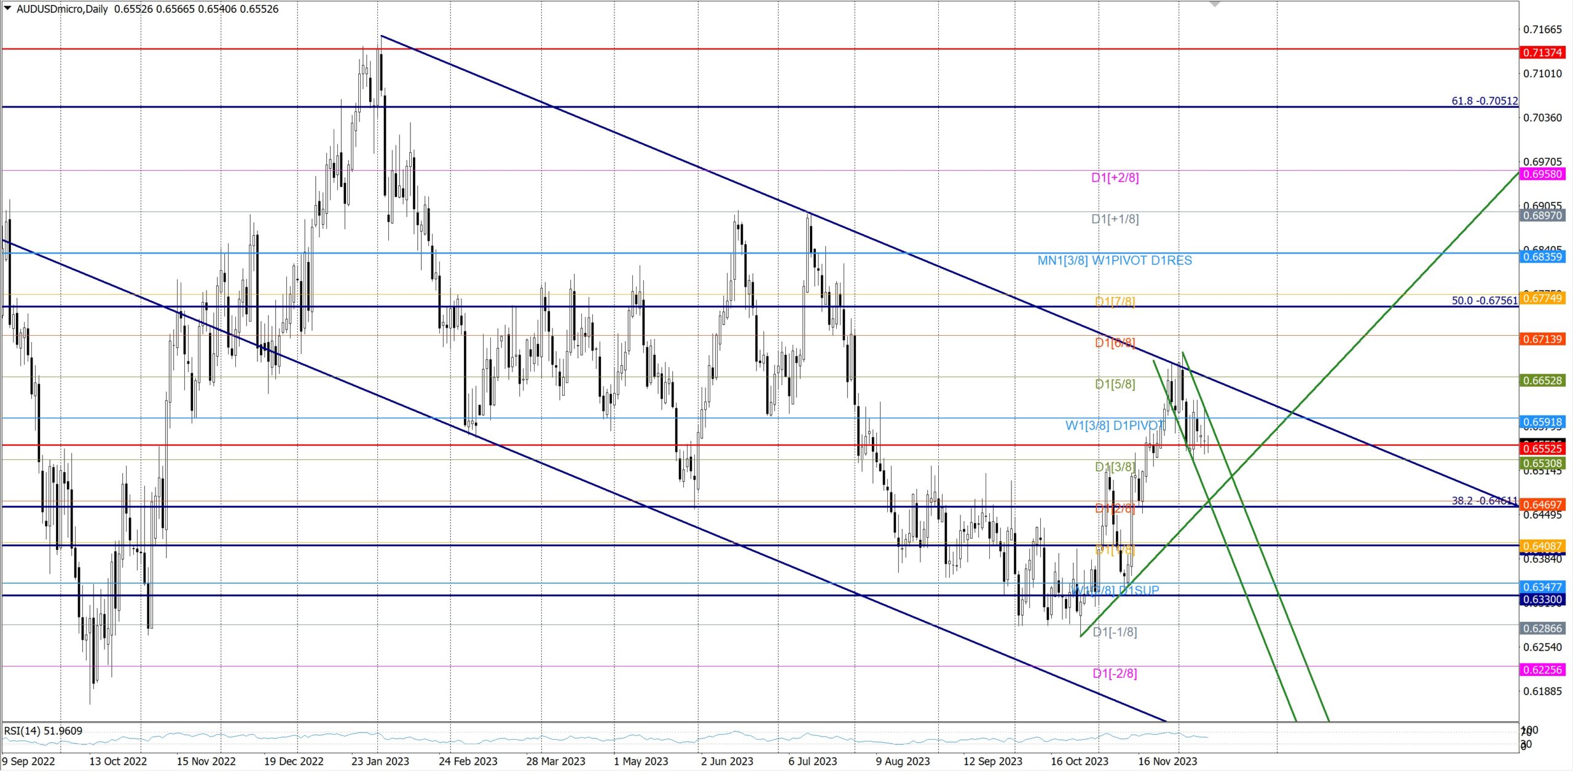Click the D1[-2/8] magenta level label
The height and width of the screenshot is (771, 1573).
(x=1115, y=673)
